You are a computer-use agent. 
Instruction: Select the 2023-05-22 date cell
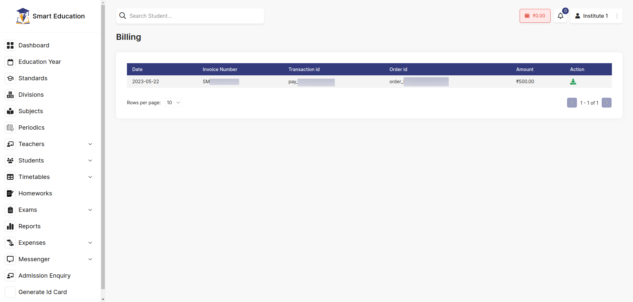coord(146,82)
